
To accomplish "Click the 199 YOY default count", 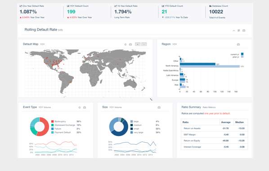I will pos(71,12).
